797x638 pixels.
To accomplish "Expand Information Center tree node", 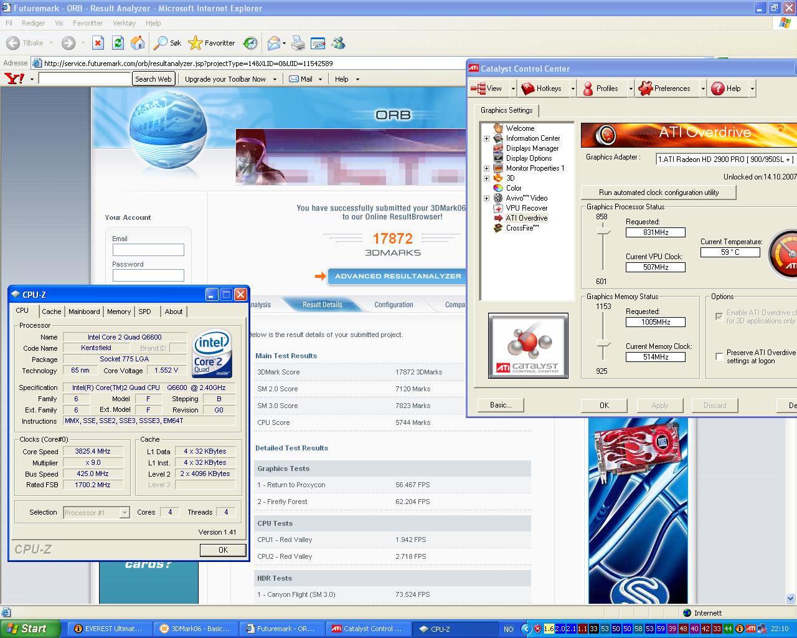I will tap(486, 138).
